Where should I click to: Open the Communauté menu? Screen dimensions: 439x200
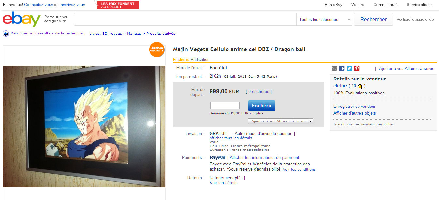386,5
